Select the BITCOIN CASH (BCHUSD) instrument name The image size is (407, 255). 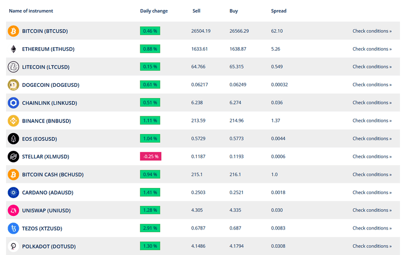tap(53, 175)
